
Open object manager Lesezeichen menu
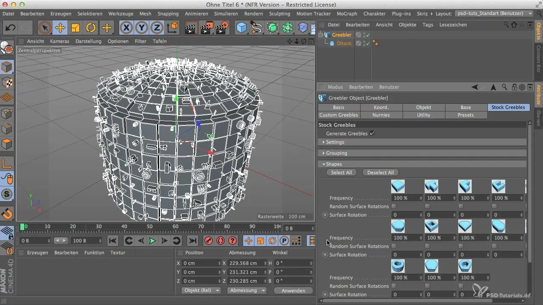(453, 25)
